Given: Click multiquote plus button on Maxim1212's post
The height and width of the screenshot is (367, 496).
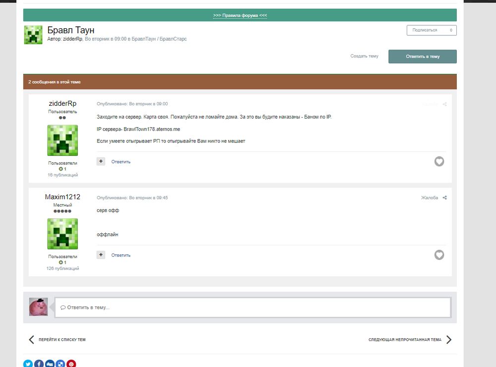Looking at the screenshot, I should pos(101,255).
